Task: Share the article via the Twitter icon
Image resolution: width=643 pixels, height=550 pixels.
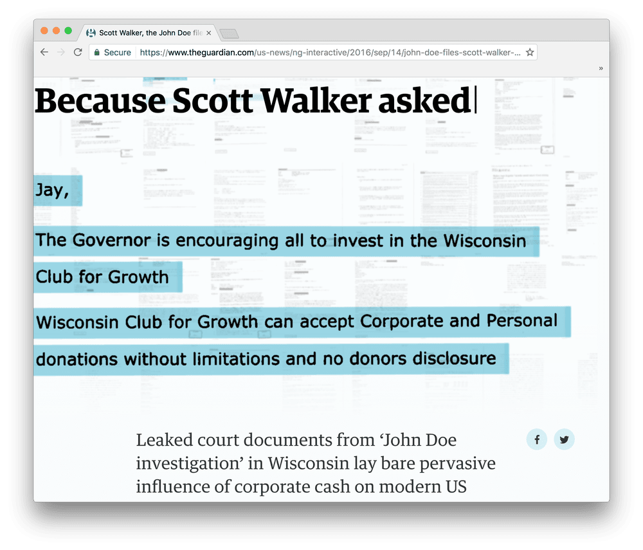Action: coord(565,439)
